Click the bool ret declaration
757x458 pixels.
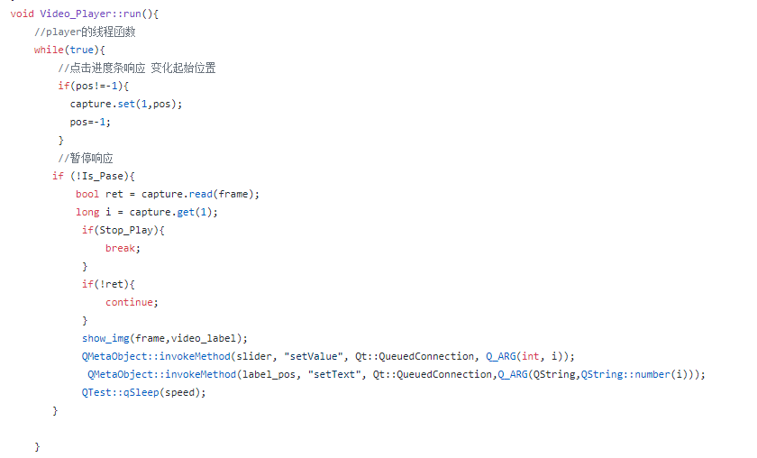[x=99, y=194]
